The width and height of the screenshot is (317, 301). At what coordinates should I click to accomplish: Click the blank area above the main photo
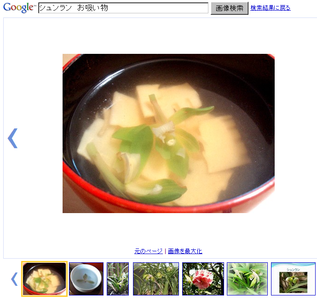click(168, 35)
